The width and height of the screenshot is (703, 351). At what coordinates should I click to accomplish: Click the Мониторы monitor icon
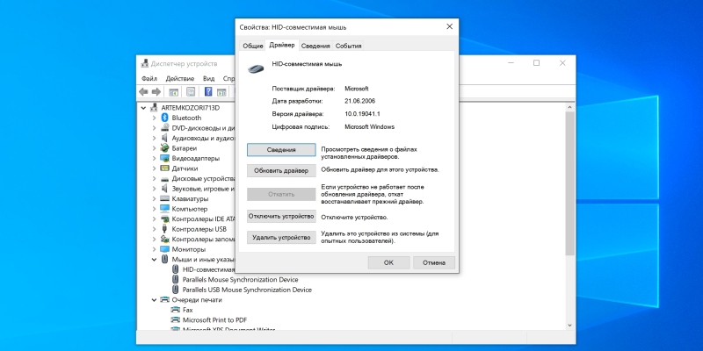tap(164, 249)
